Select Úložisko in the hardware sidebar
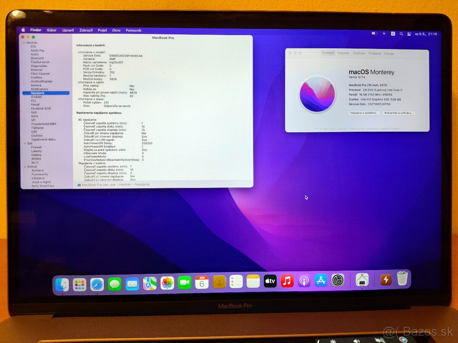This screenshot has width=458, height=343. [37, 135]
